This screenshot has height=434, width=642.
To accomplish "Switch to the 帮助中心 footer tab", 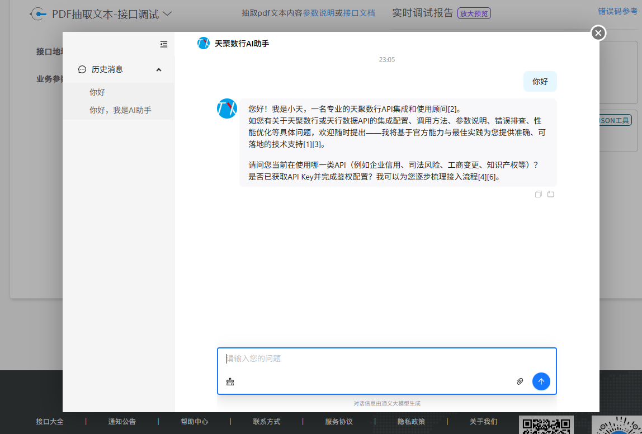I will pyautogui.click(x=194, y=422).
